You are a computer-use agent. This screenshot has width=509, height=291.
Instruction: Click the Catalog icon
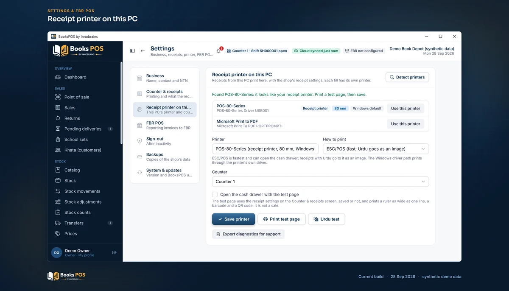(58, 170)
